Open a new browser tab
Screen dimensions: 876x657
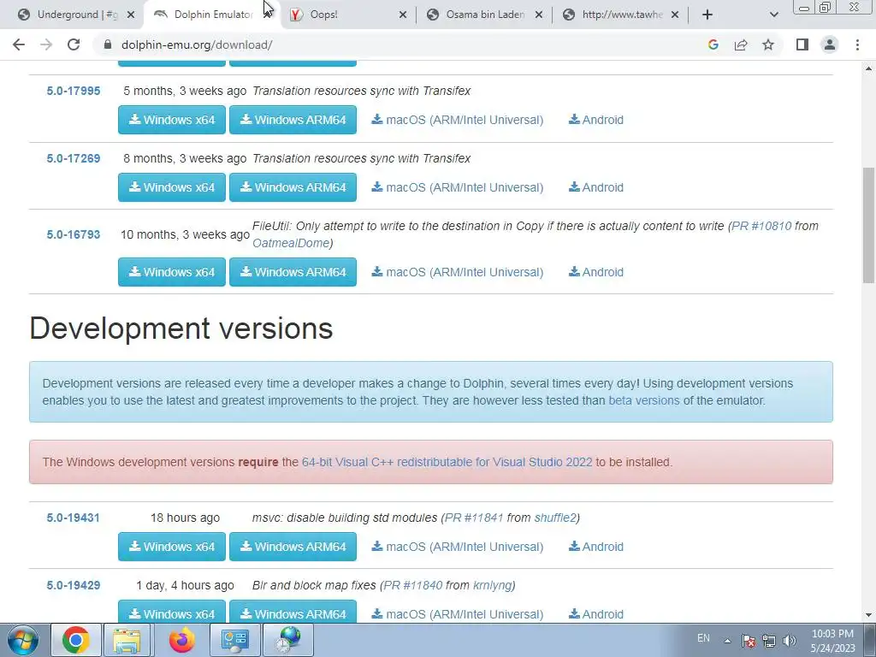point(707,15)
